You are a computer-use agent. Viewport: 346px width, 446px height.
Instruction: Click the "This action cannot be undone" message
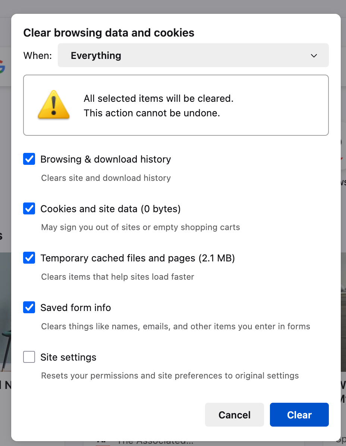pos(152,113)
